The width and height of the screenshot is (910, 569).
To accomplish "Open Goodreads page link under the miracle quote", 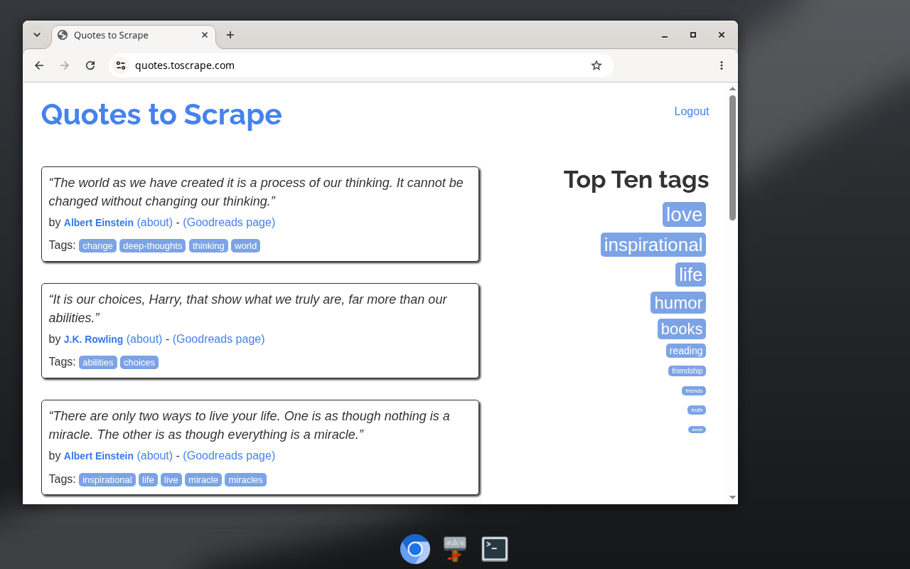I will 229,456.
